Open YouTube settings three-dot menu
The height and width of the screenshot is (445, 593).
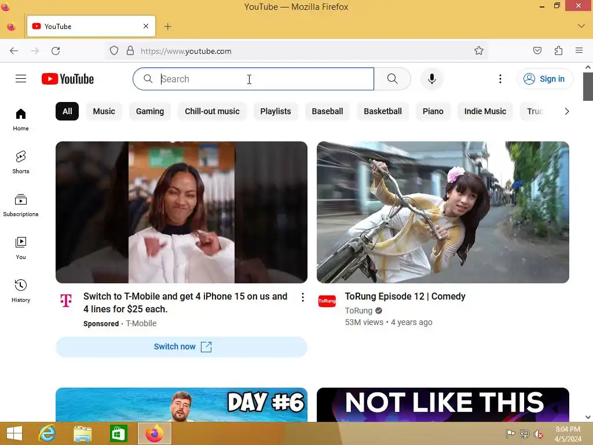pyautogui.click(x=500, y=79)
